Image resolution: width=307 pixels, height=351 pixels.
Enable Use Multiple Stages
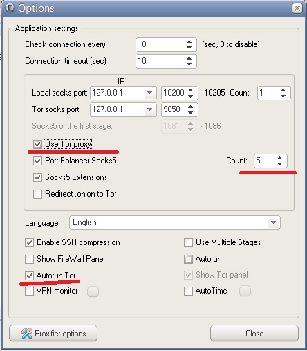pos(188,242)
